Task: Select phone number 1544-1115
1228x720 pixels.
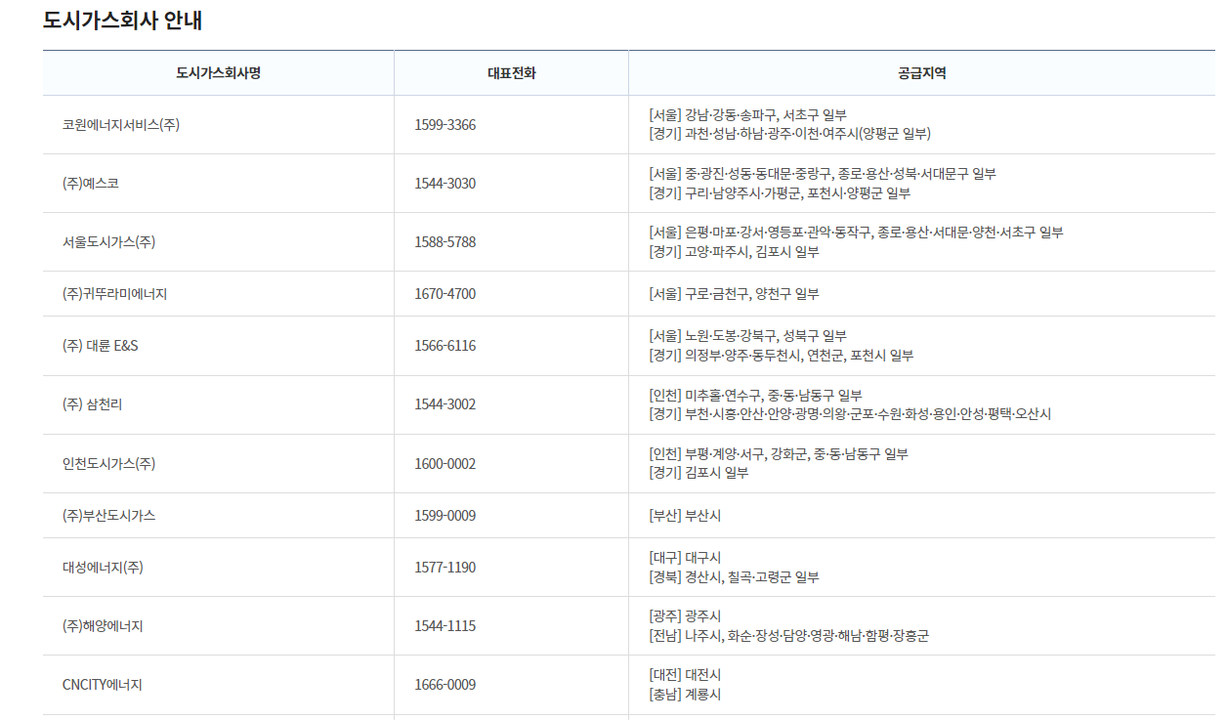Action: tap(445, 626)
